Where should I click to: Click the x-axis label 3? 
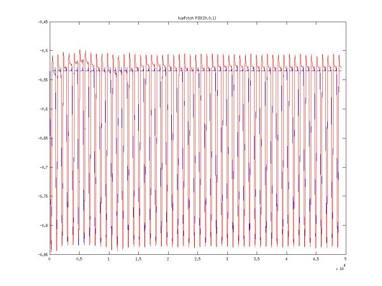tap(227, 259)
